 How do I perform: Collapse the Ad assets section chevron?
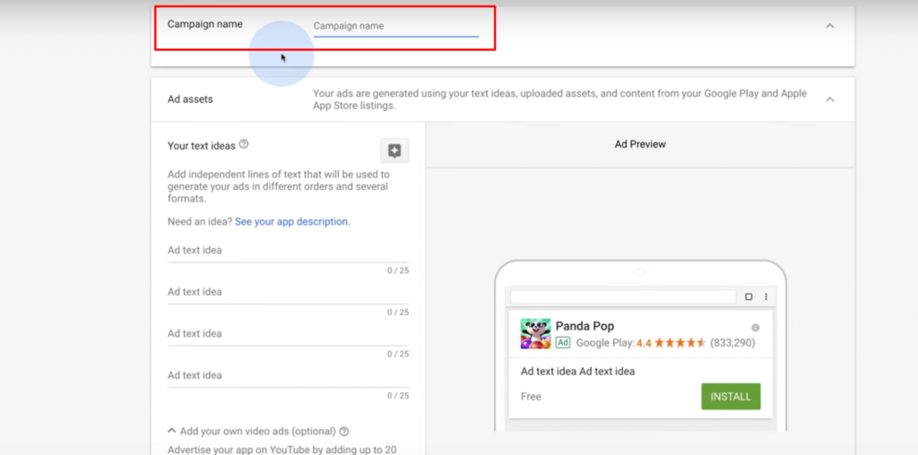pyautogui.click(x=829, y=99)
